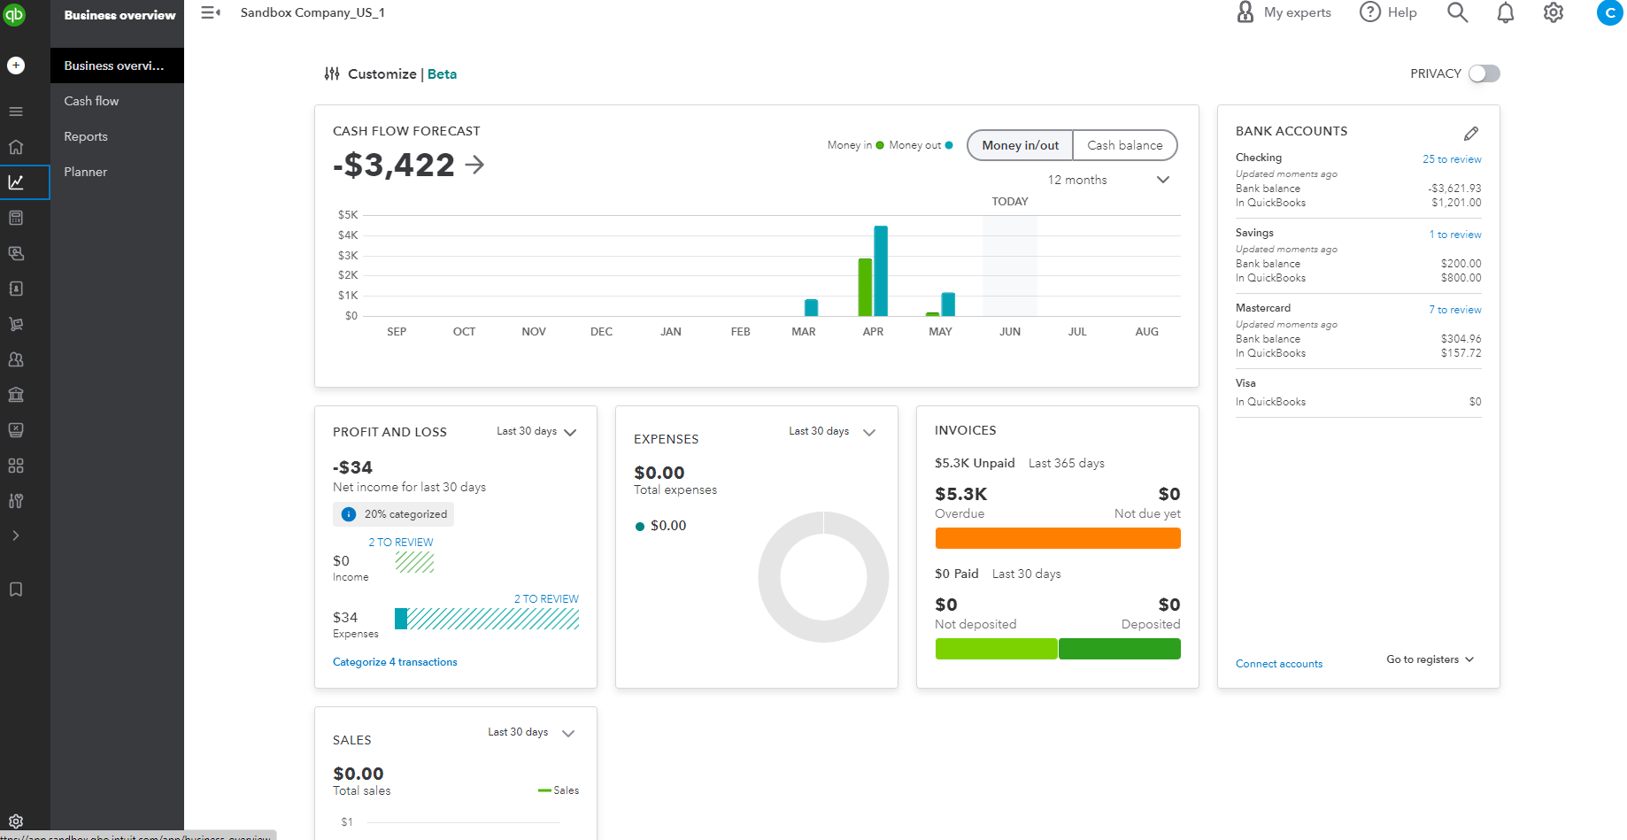Click the search magnifier icon
This screenshot has width=1627, height=840.
1457,12
